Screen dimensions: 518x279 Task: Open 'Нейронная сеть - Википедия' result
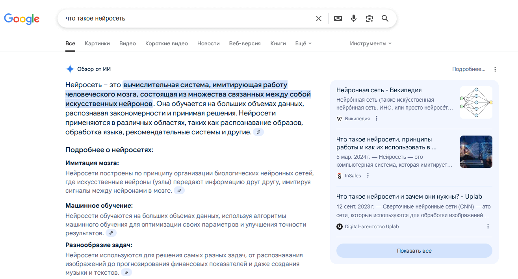(379, 90)
